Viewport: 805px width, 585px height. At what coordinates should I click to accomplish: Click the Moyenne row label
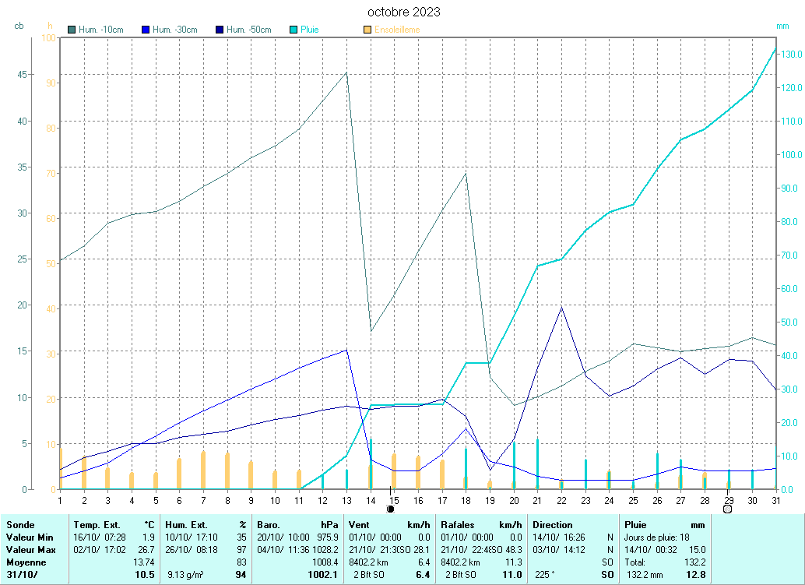click(25, 562)
